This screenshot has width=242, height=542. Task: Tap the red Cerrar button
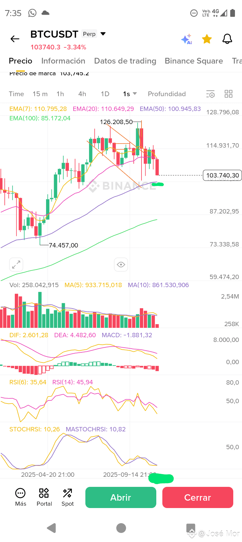point(198,497)
